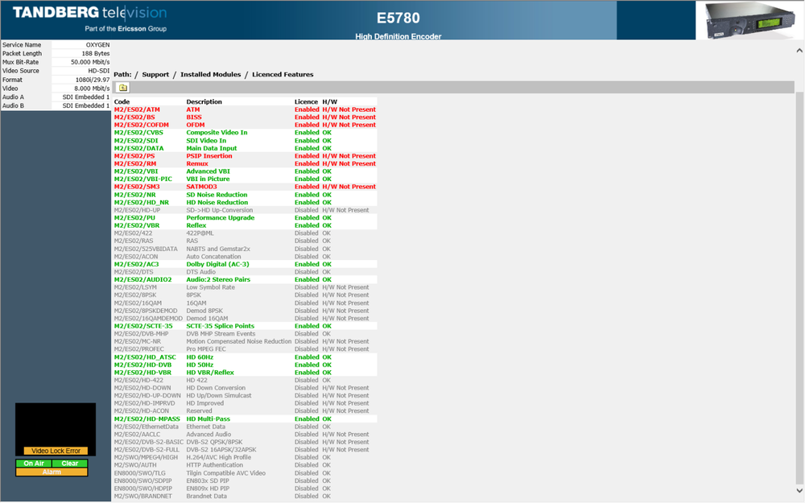Click the E5780 encoder device image
The image size is (805, 503).
coord(749,22)
